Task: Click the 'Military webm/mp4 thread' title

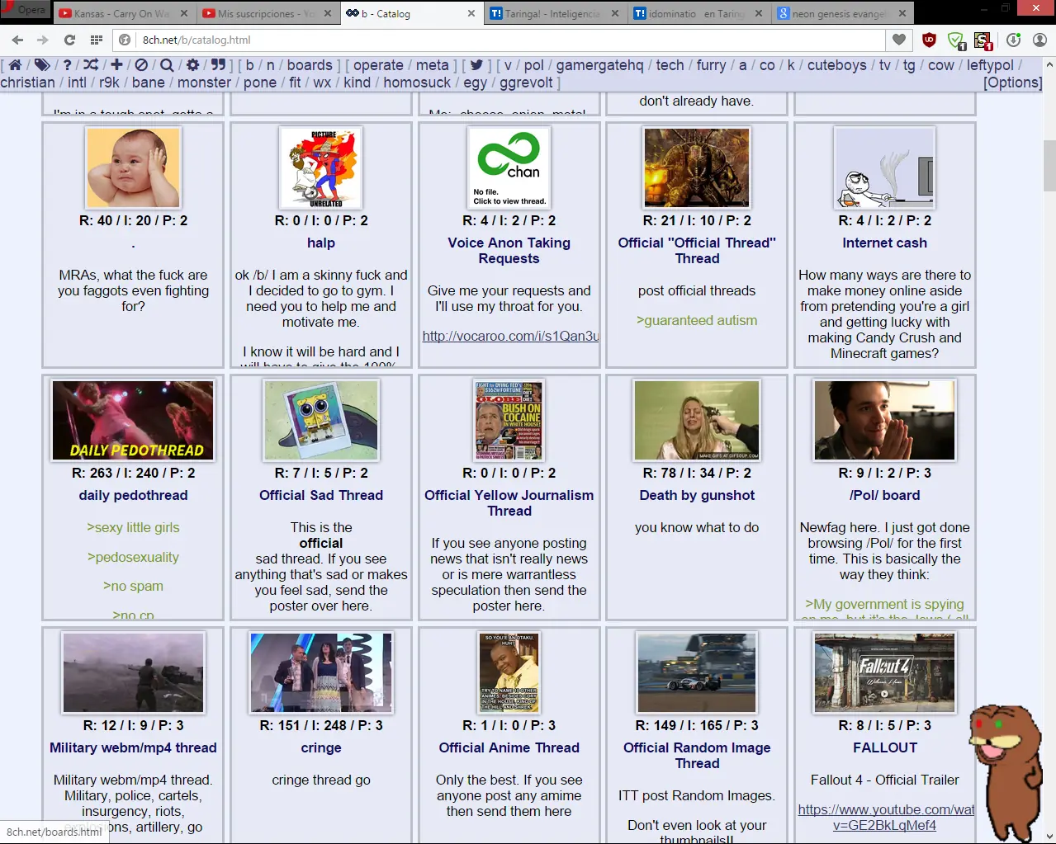Action: click(133, 747)
